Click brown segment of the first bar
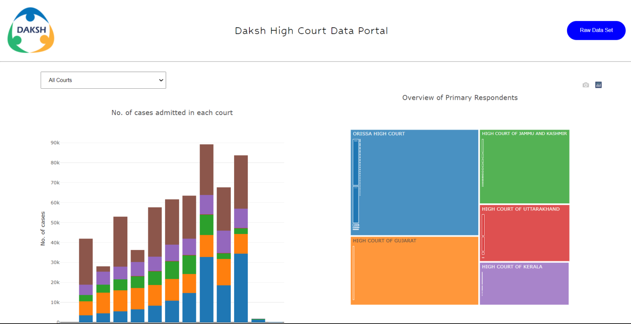This screenshot has width=631, height=324. tap(86, 262)
